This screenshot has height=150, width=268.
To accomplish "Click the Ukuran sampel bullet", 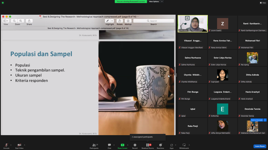I will [28, 75].
